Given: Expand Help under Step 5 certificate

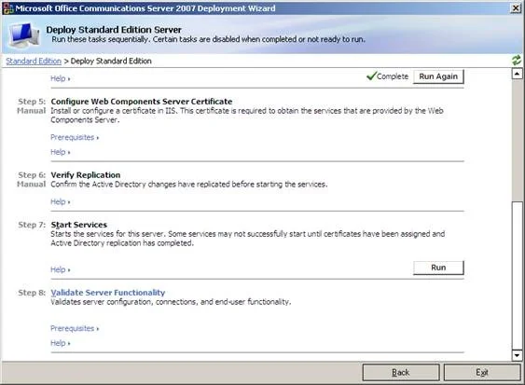Looking at the screenshot, I should [x=61, y=152].
